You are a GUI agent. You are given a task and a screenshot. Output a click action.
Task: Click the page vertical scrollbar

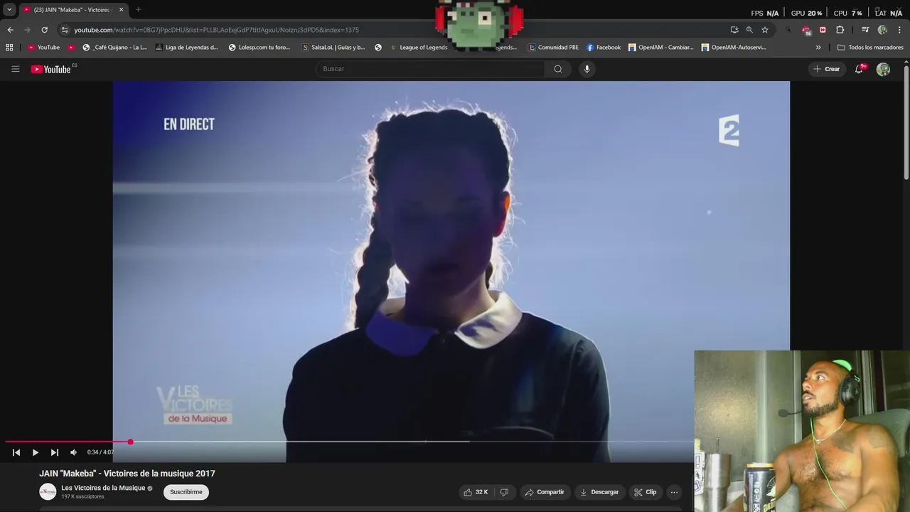(906, 122)
